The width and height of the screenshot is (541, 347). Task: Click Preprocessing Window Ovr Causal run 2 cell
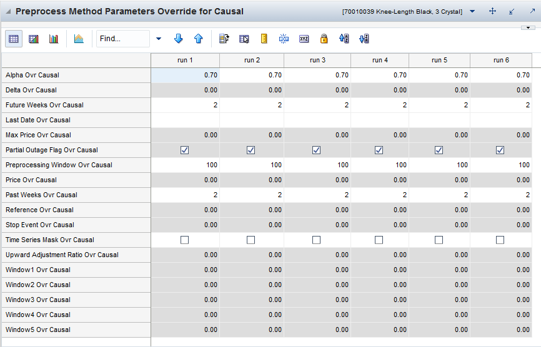pos(252,165)
